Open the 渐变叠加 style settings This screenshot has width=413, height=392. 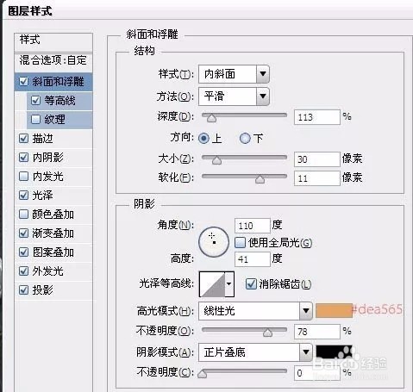click(x=53, y=233)
